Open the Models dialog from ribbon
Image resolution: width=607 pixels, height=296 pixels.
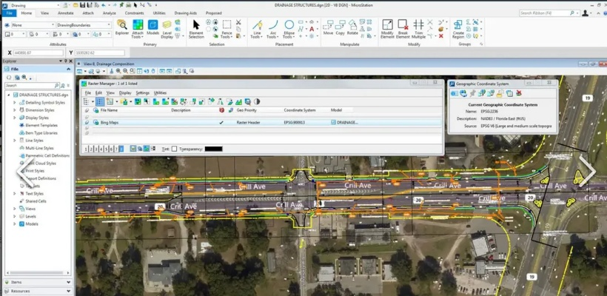(x=153, y=27)
